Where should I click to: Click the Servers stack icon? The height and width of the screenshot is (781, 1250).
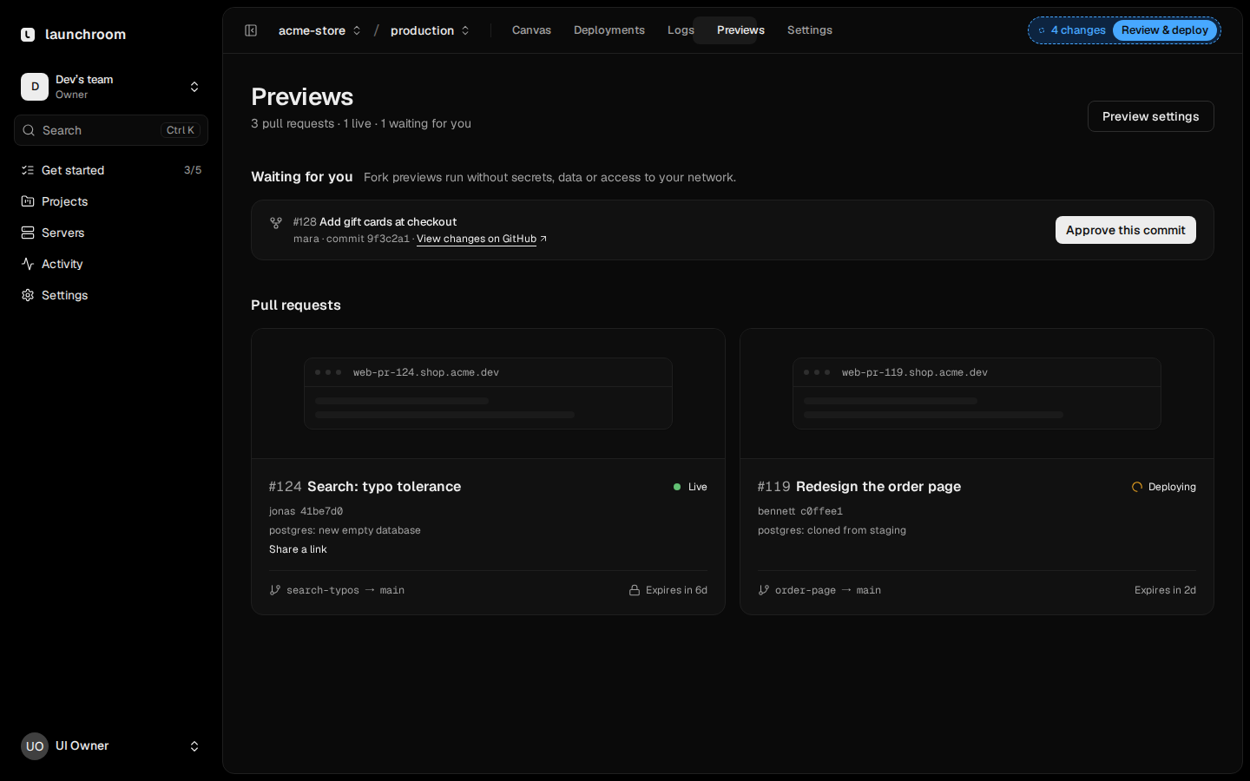pyautogui.click(x=28, y=233)
